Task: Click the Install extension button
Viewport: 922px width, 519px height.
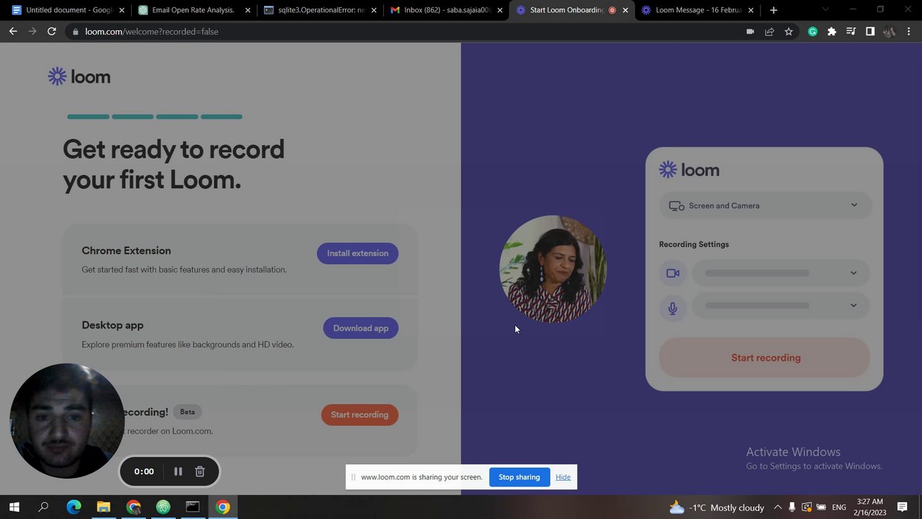Action: pos(357,253)
